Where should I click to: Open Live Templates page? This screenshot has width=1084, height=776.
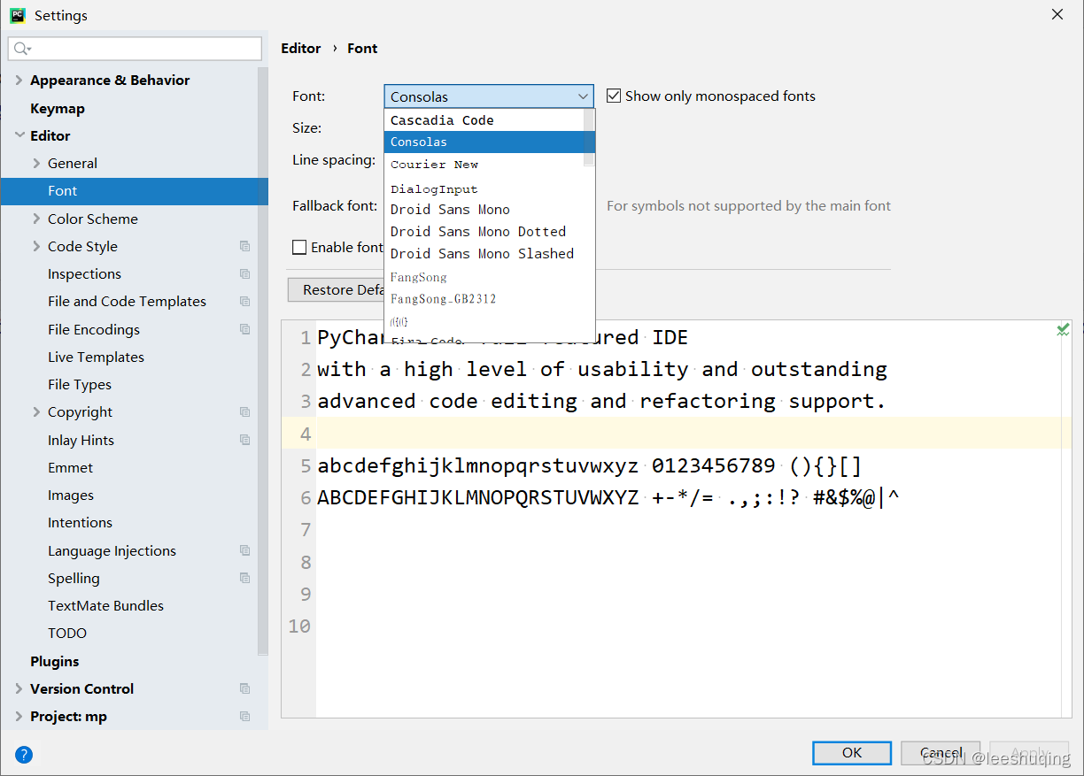(96, 357)
